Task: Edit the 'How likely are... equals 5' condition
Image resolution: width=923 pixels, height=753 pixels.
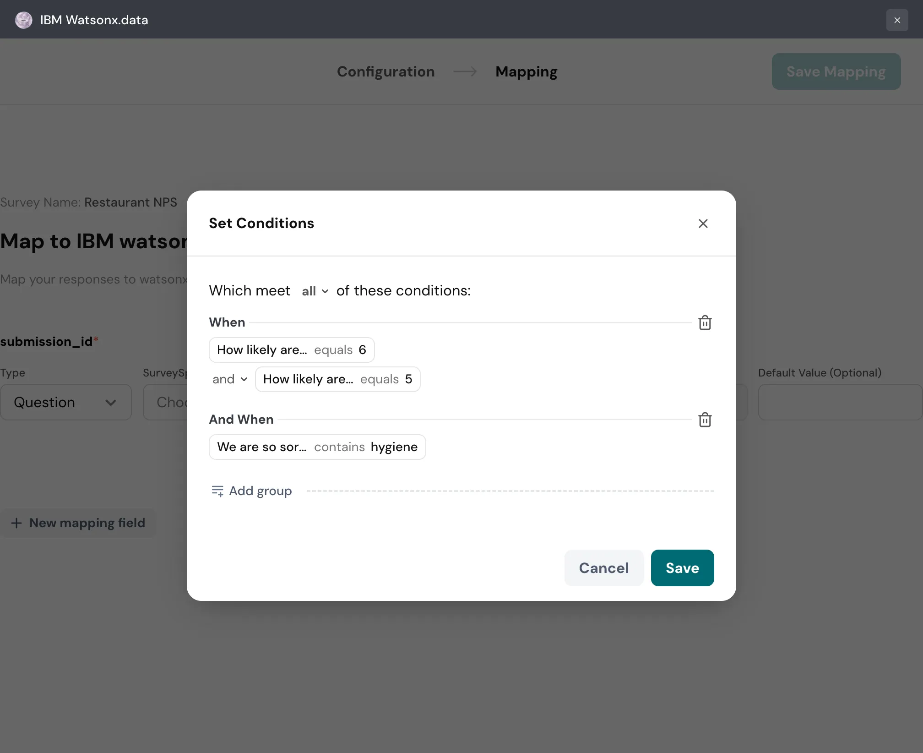Action: [338, 379]
